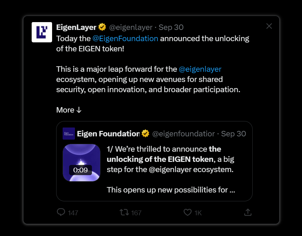The height and width of the screenshot is (236, 302).
Task: Open the main tweet's Sep 30 timestamp
Action: (171, 27)
